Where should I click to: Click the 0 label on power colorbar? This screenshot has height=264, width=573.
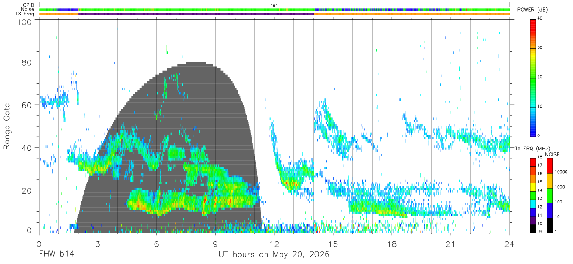[x=538, y=135]
